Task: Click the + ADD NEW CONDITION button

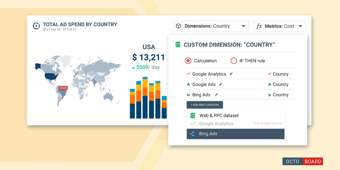Action: coord(205,105)
